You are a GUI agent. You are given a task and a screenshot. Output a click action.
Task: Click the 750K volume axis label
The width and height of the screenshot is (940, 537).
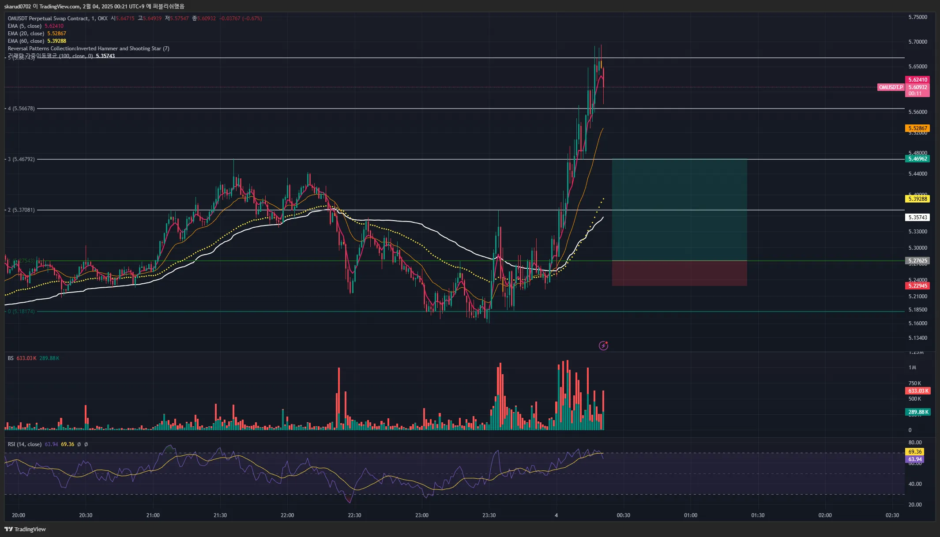915,383
